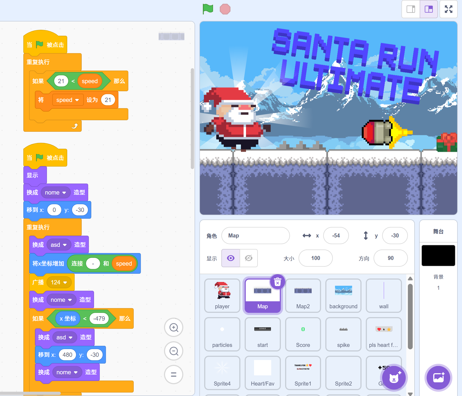Select the stage backdrop black thumbnail
Screen dimensions: 462x396
[x=438, y=255]
